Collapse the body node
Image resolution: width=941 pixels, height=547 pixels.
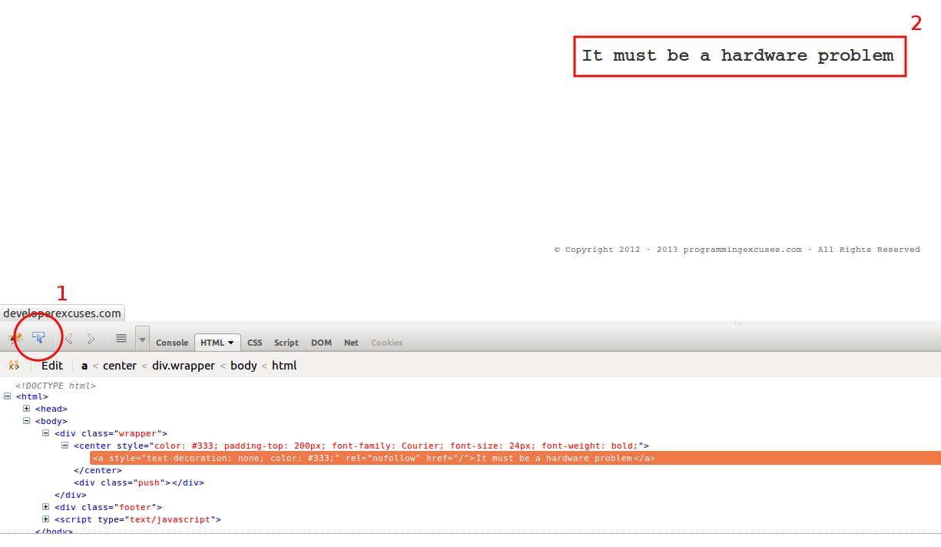click(27, 421)
